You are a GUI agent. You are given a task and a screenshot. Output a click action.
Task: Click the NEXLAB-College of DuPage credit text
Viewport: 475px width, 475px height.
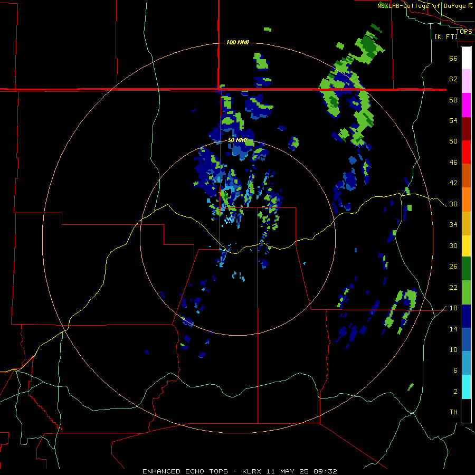424,6
